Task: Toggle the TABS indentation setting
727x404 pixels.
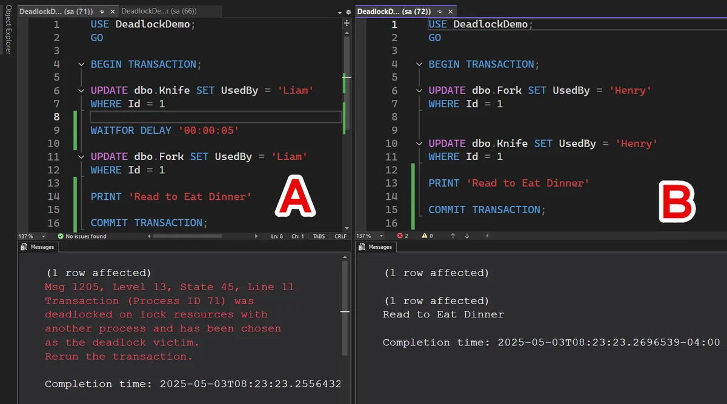Action: pos(319,236)
